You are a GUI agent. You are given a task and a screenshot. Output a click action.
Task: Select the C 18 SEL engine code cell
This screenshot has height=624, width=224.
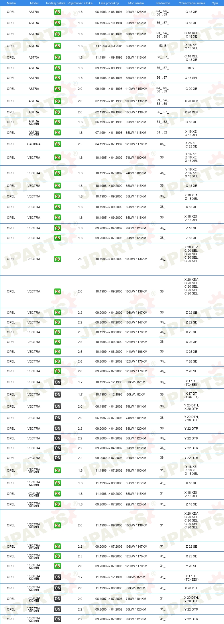(x=191, y=78)
